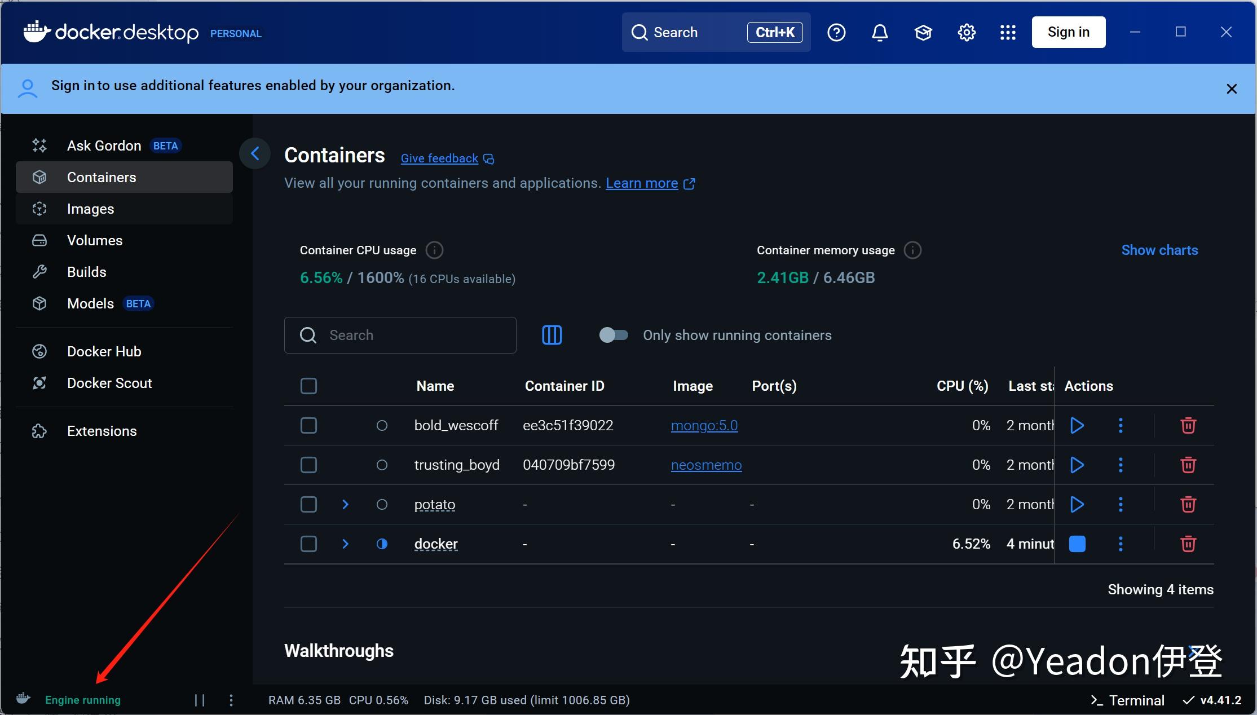Stop the running docker container
The width and height of the screenshot is (1257, 715).
[x=1077, y=544]
